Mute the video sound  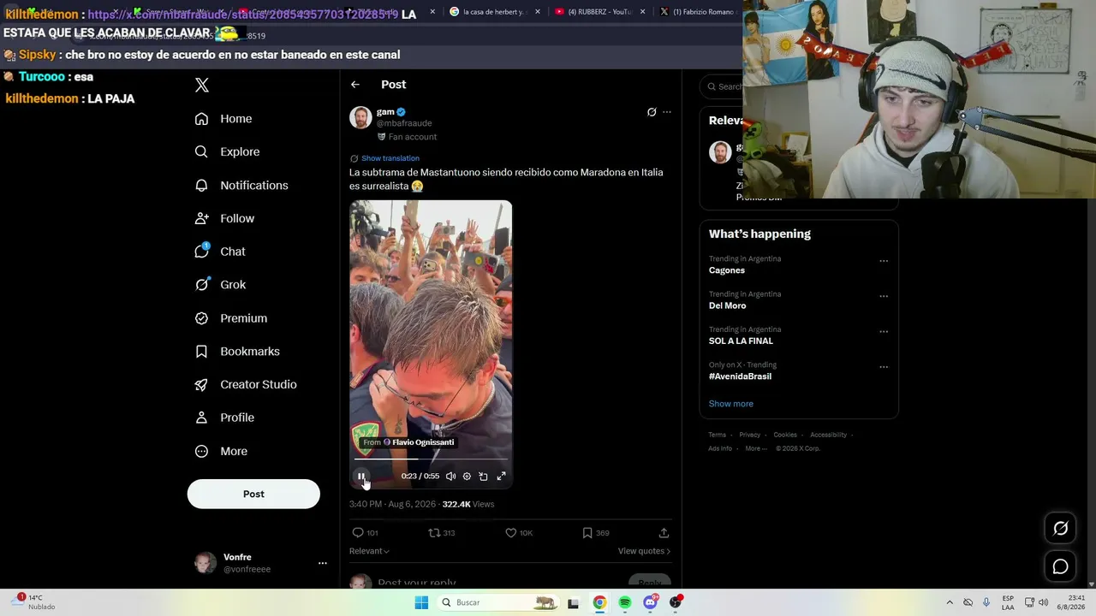coord(450,477)
